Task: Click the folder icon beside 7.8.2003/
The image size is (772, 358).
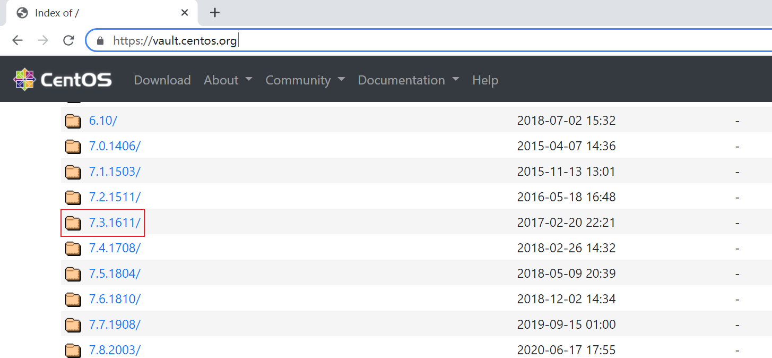Action: pyautogui.click(x=73, y=351)
